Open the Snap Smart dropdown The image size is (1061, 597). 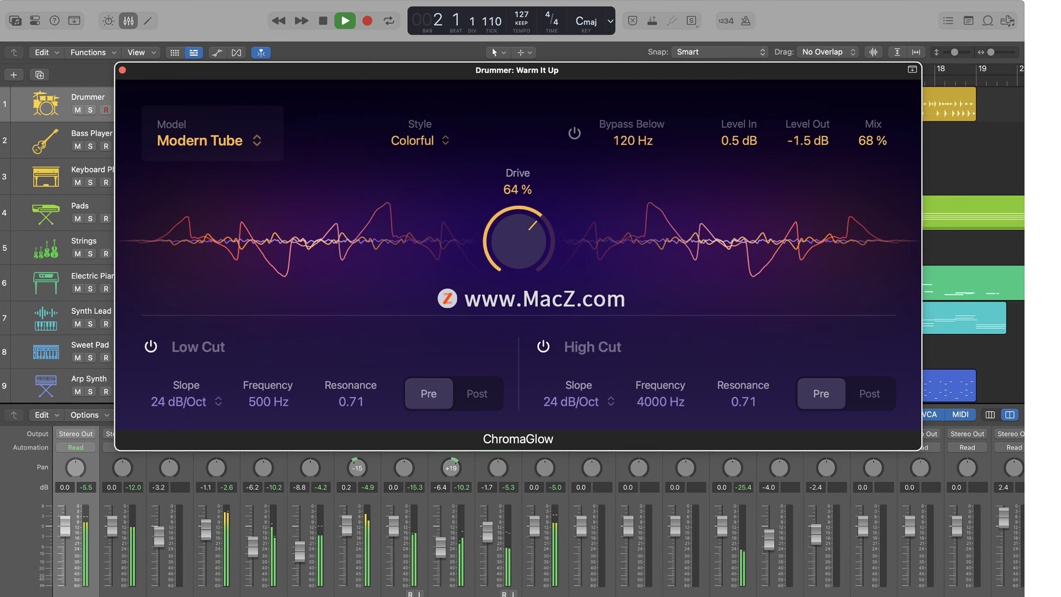pos(721,52)
